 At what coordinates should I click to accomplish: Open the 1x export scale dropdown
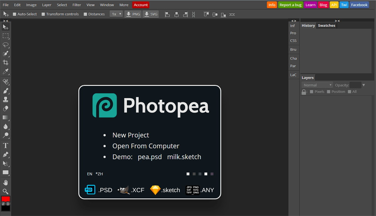(x=116, y=14)
